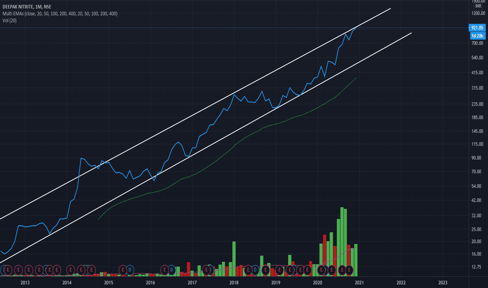Click the 1200.00 price axis value

(x=479, y=14)
